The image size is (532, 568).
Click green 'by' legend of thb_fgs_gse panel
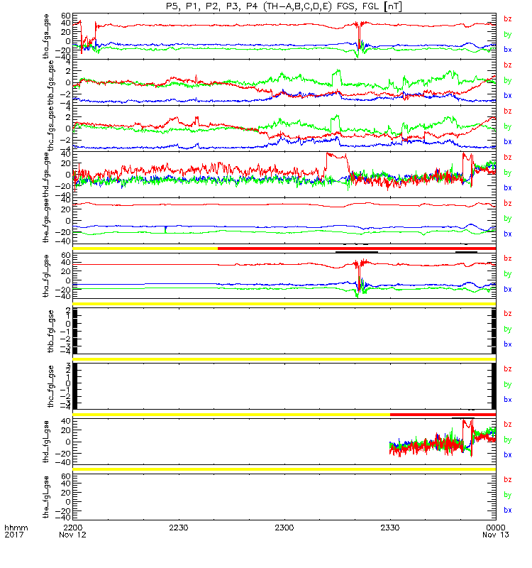[x=508, y=80]
